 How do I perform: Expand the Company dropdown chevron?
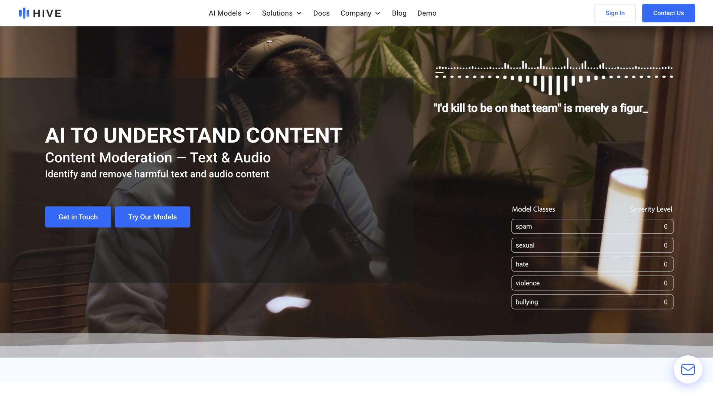(378, 13)
